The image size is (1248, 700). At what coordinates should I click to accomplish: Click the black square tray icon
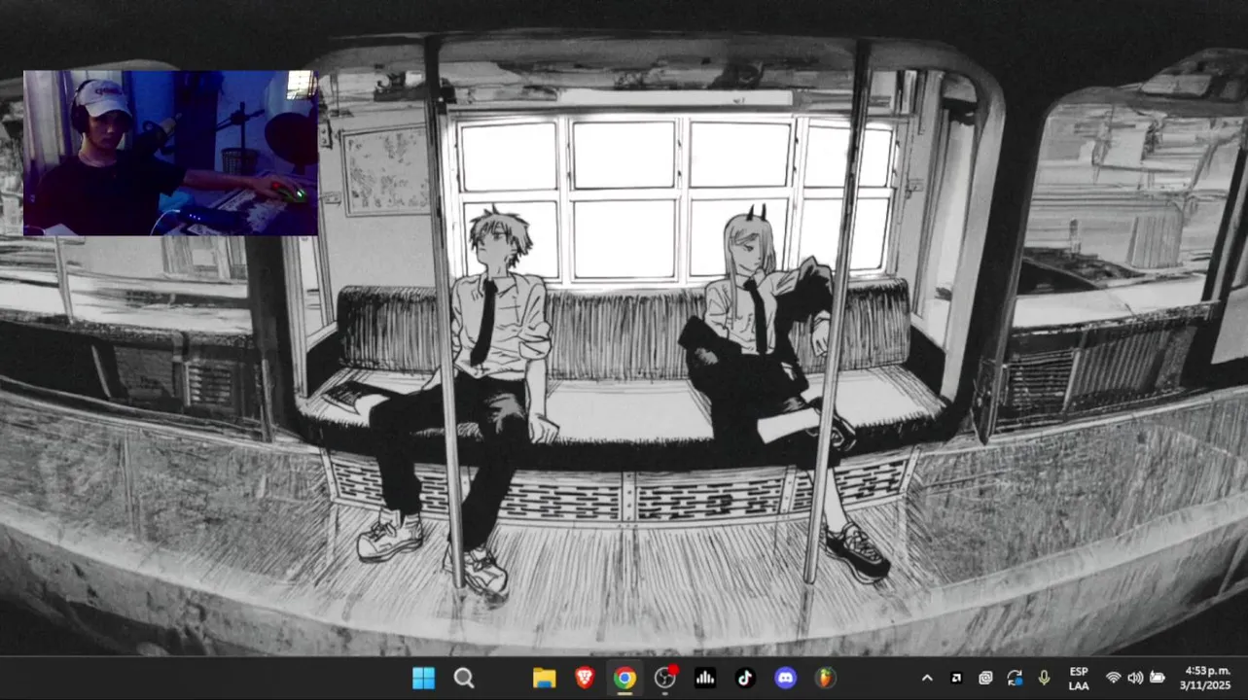point(956,678)
